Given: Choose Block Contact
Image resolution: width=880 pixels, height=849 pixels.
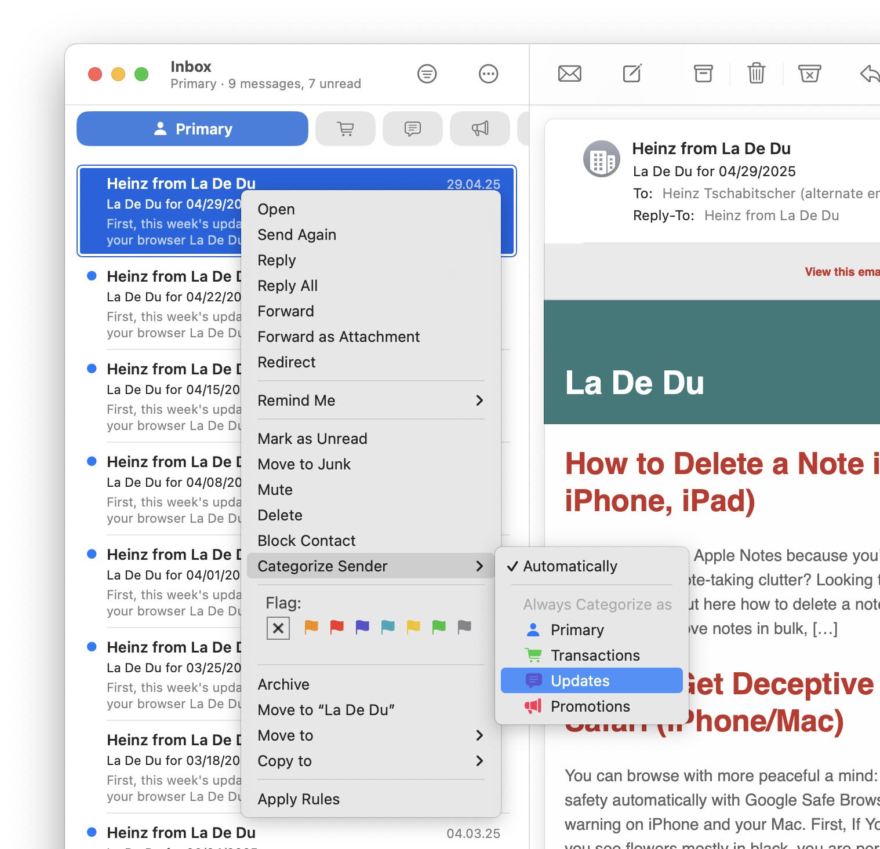Looking at the screenshot, I should tap(371, 541).
